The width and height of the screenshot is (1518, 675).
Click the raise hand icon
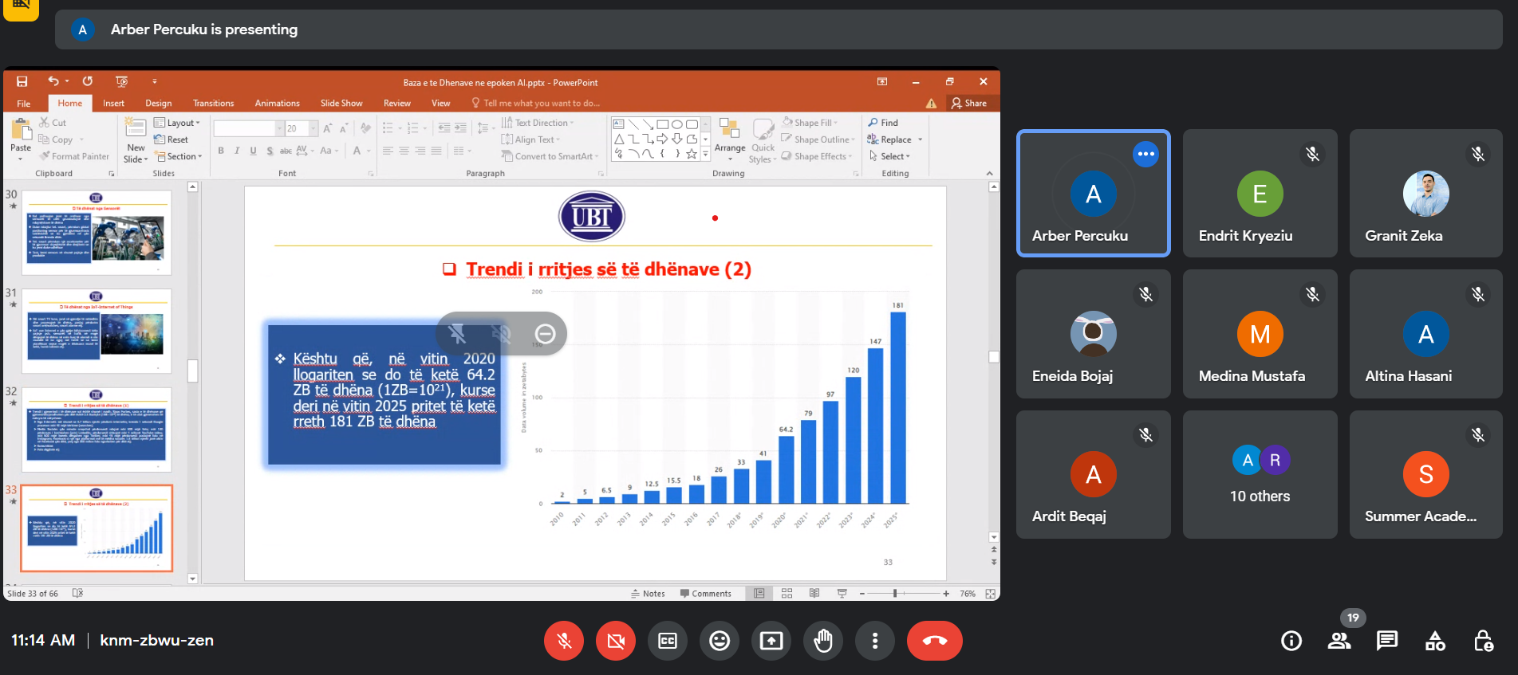tap(823, 641)
